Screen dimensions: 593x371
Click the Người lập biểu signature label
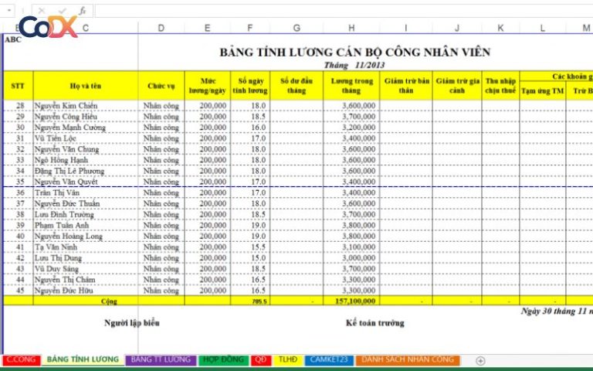pyautogui.click(x=132, y=323)
